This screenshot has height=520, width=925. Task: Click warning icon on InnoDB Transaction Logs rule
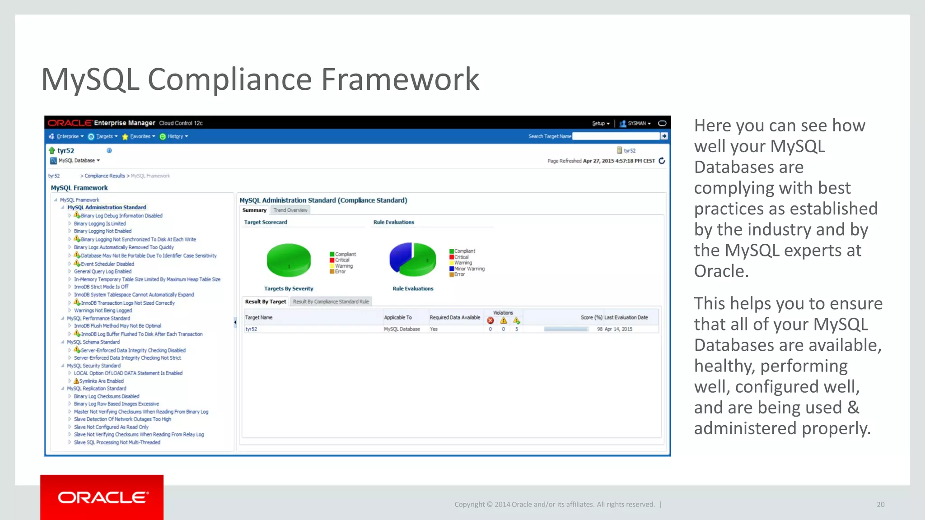point(77,302)
